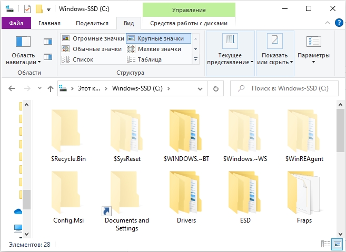Click Этот к... in the address path
346x252 pixels.
89,88
